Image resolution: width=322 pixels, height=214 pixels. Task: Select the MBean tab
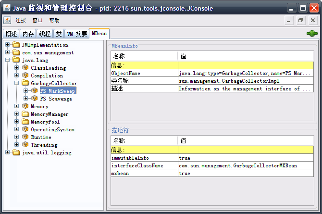(x=99, y=33)
